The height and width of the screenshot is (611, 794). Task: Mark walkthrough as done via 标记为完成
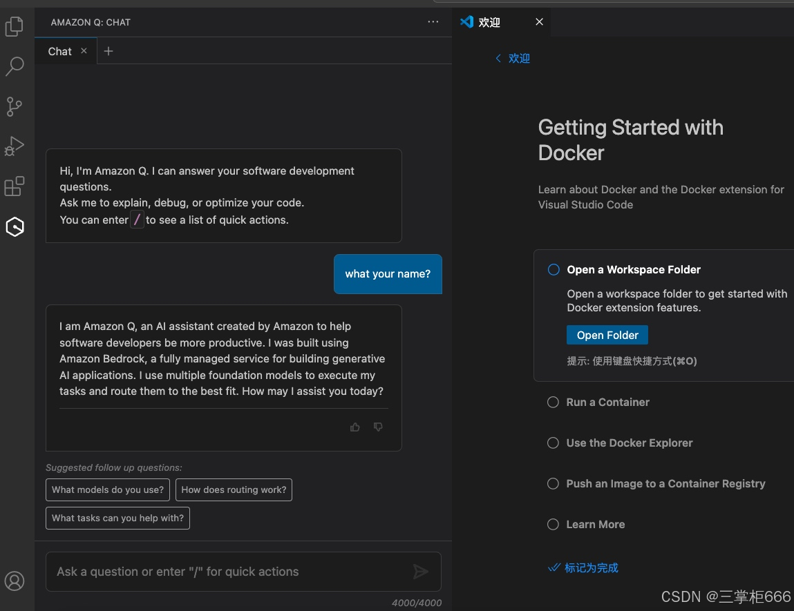click(583, 568)
